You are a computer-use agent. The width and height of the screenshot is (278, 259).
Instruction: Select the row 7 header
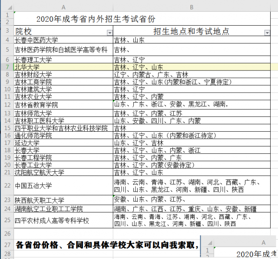(7, 67)
